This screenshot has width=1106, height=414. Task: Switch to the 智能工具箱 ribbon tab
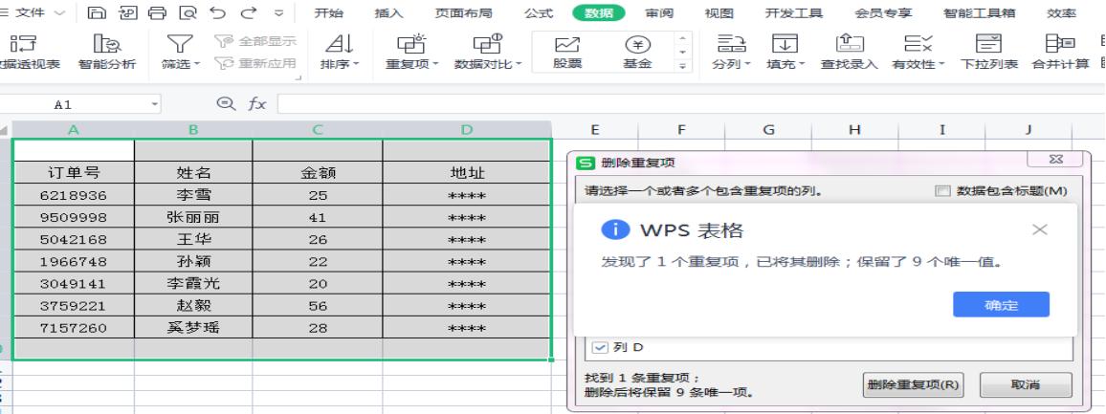[x=980, y=12]
